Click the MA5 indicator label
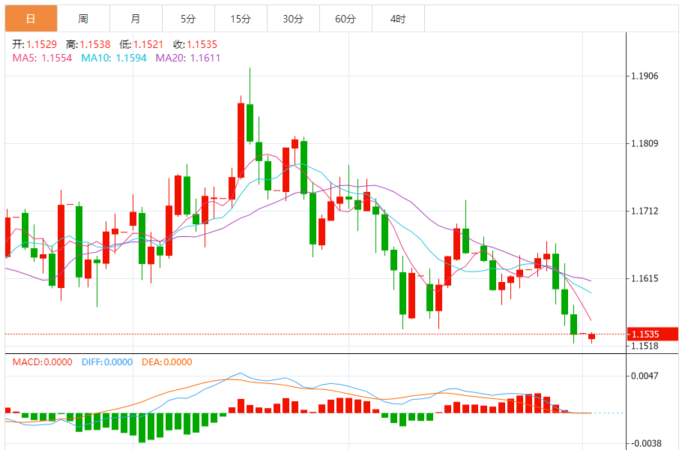Viewport: 682px width, 450px height. pyautogui.click(x=42, y=58)
